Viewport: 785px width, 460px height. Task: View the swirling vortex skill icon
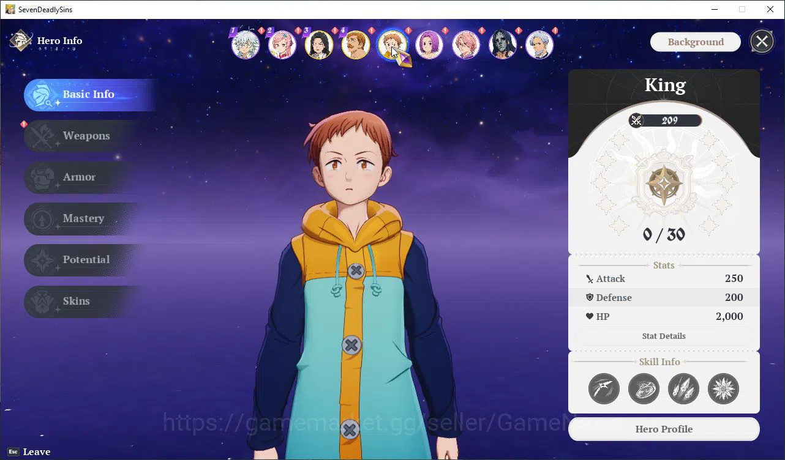coord(644,388)
